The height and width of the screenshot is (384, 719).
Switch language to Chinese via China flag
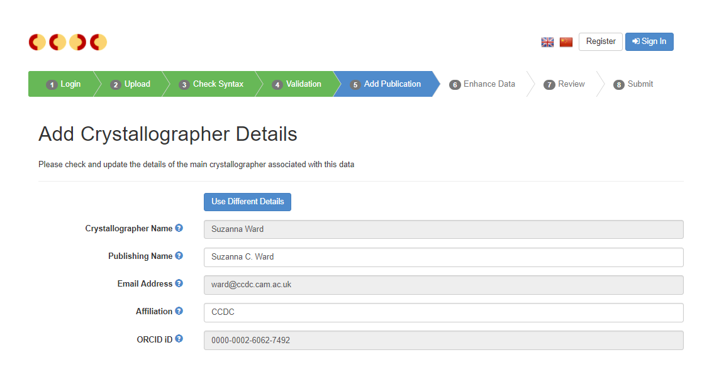[x=566, y=42]
